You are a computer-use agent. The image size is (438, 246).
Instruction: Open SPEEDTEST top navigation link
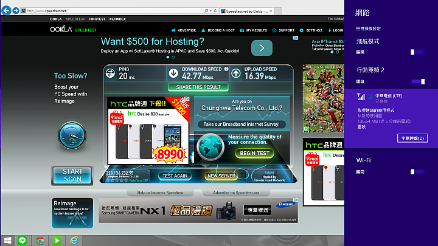point(75,19)
